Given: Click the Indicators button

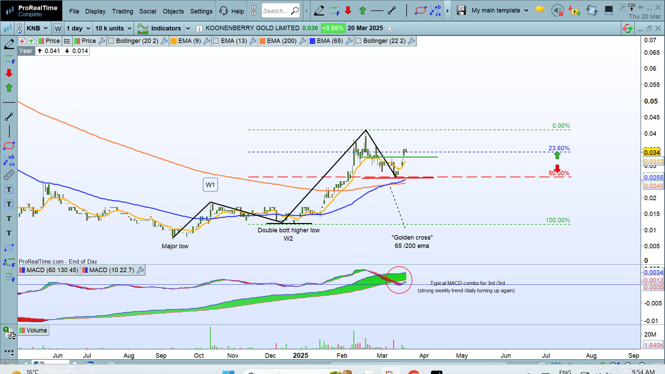Looking at the screenshot, I should click(159, 28).
